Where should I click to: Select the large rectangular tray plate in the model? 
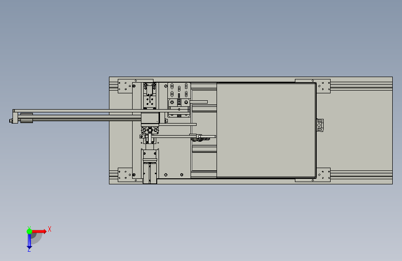point(266,130)
